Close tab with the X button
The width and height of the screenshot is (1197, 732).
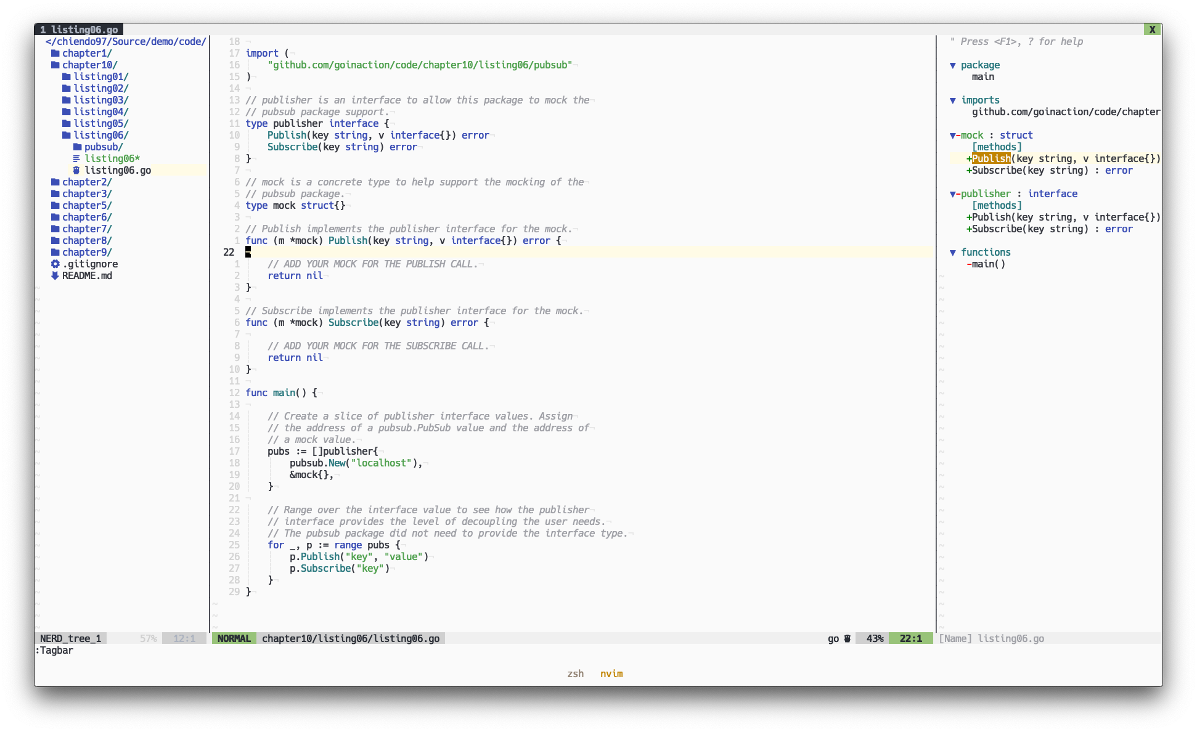click(1152, 30)
